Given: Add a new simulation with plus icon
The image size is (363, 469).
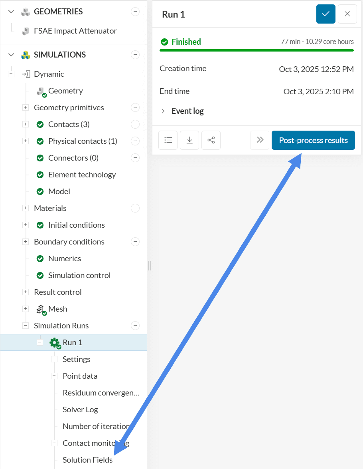Looking at the screenshot, I should [135, 55].
